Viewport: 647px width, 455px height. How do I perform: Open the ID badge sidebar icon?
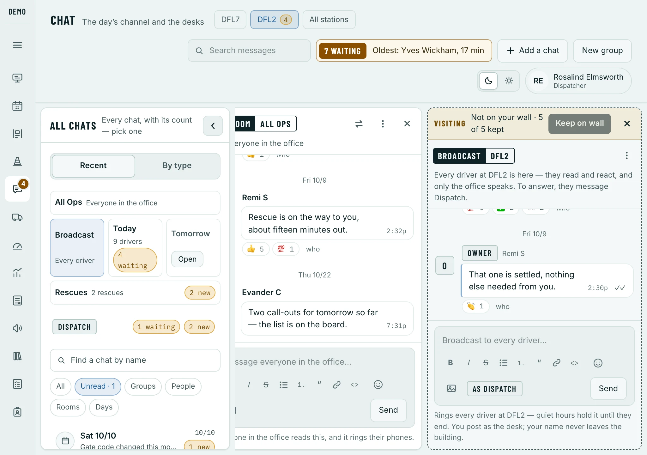click(17, 412)
